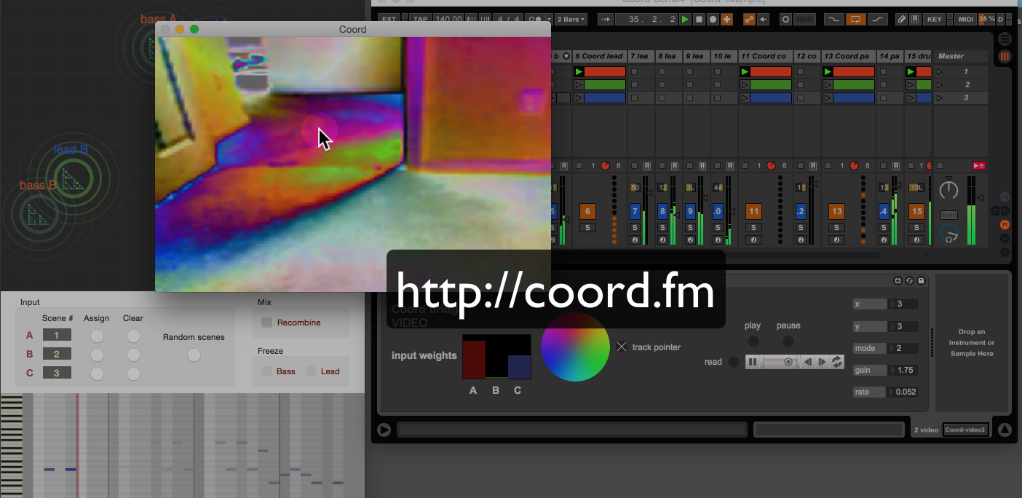Launch Master scene 3
Screen dimensions: 1022x498
pos(940,98)
